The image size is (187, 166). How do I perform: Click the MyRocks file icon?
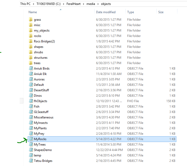point(31,139)
